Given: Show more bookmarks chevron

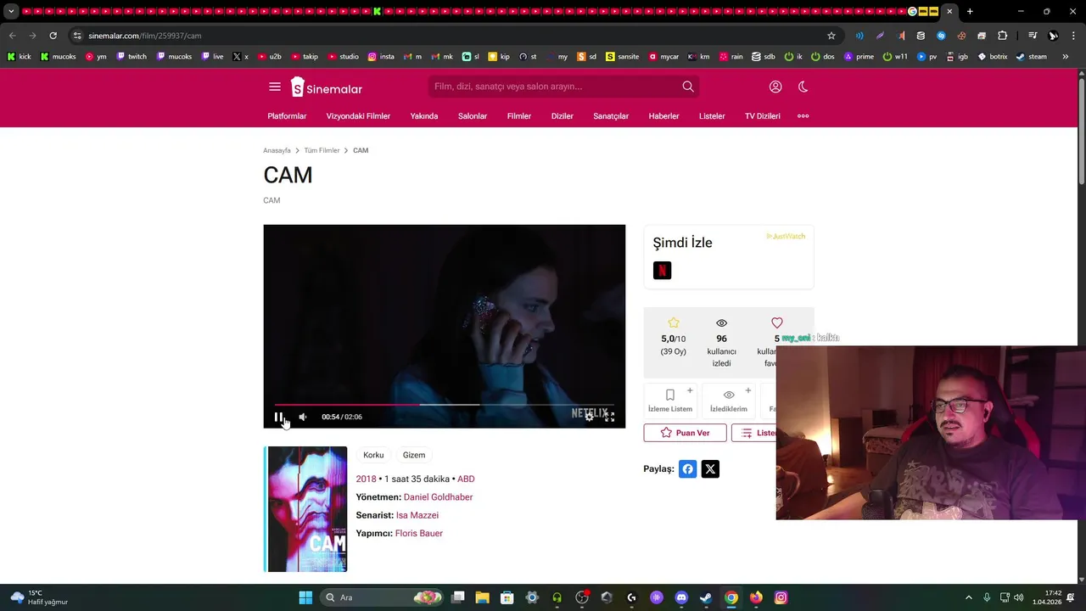Looking at the screenshot, I should (1067, 57).
